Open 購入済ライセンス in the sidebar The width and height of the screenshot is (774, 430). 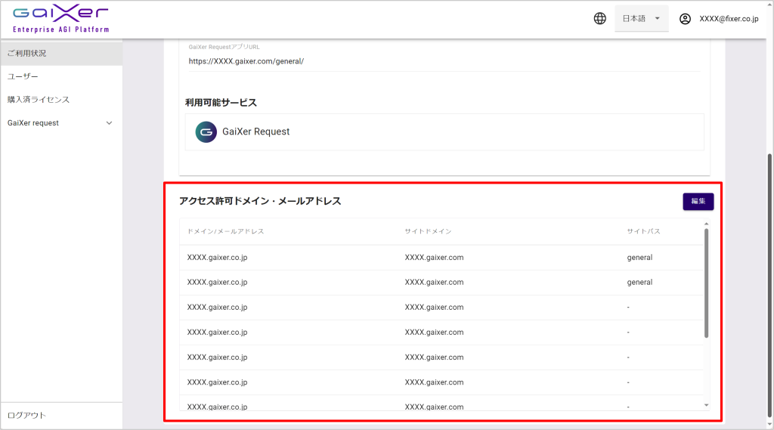point(39,100)
